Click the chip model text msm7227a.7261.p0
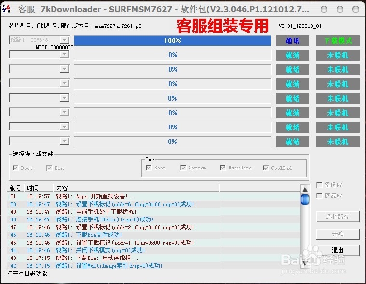This screenshot has width=366, height=284. (118, 26)
